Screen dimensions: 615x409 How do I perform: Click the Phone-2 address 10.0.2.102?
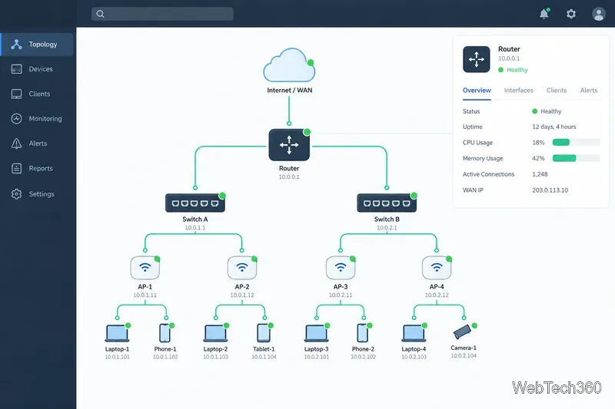pyautogui.click(x=363, y=357)
